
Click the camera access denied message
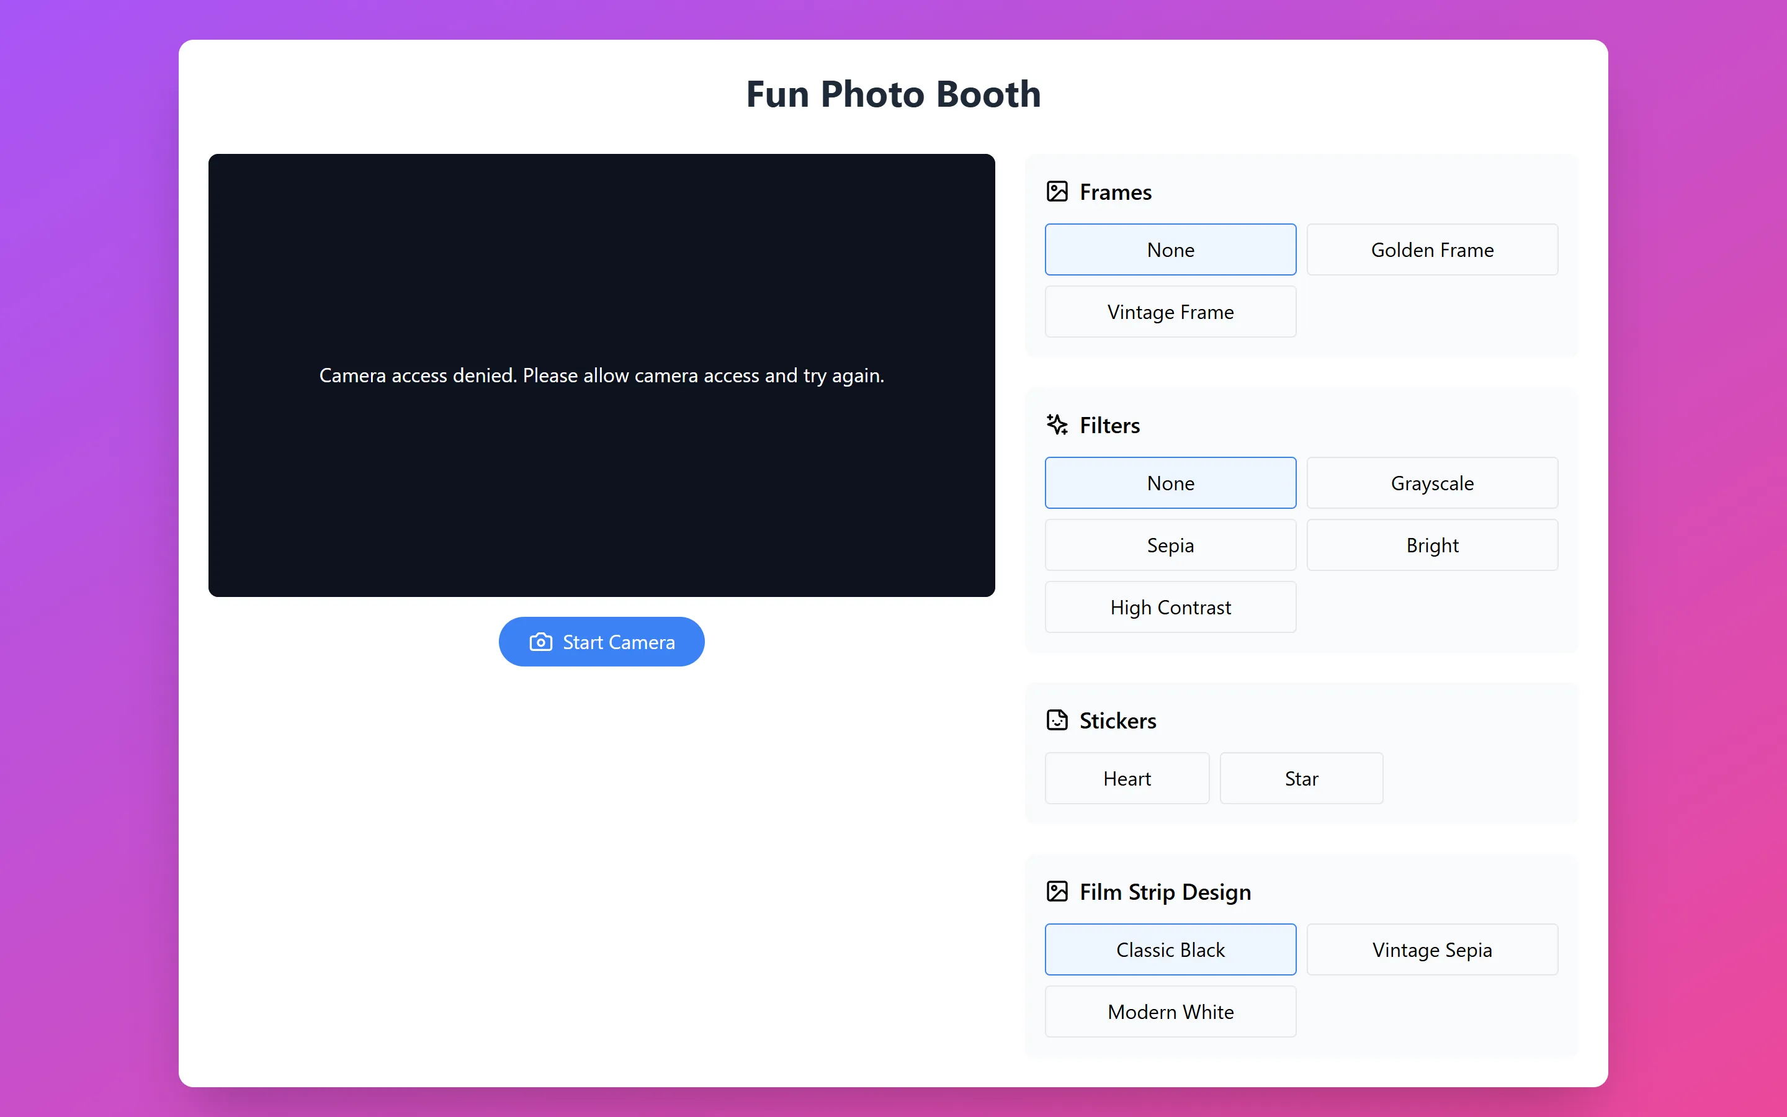point(602,376)
